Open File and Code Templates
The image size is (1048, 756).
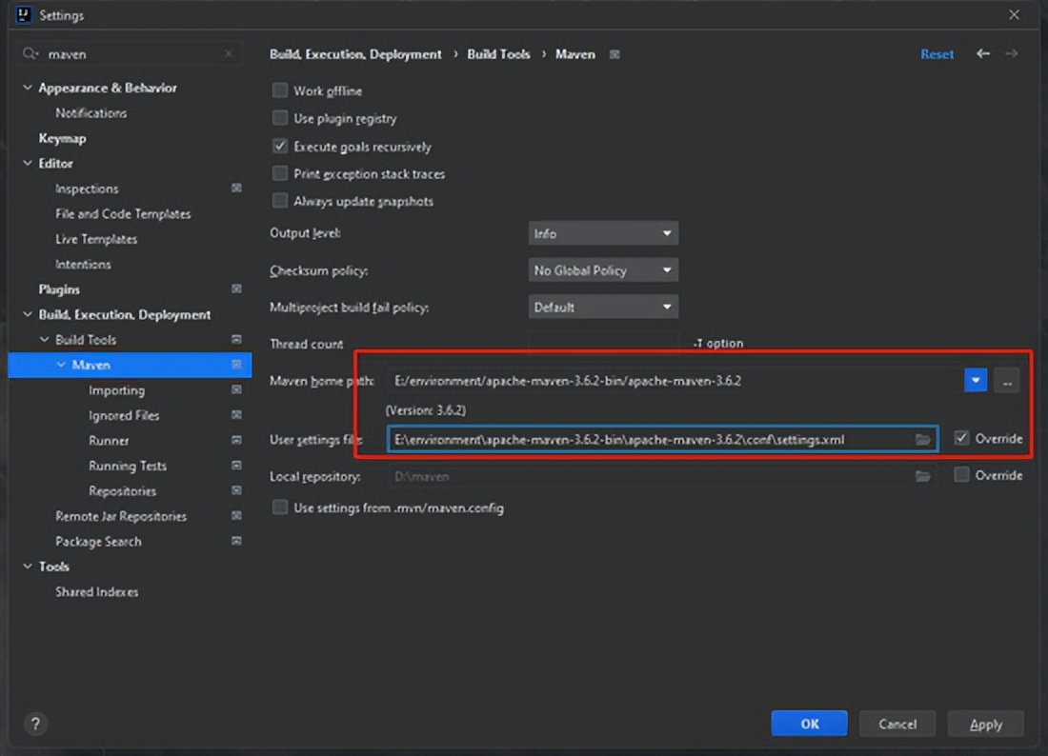[x=123, y=213]
